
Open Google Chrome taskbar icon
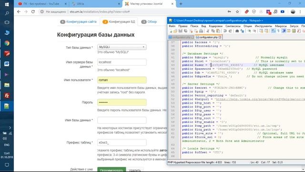point(7,43)
